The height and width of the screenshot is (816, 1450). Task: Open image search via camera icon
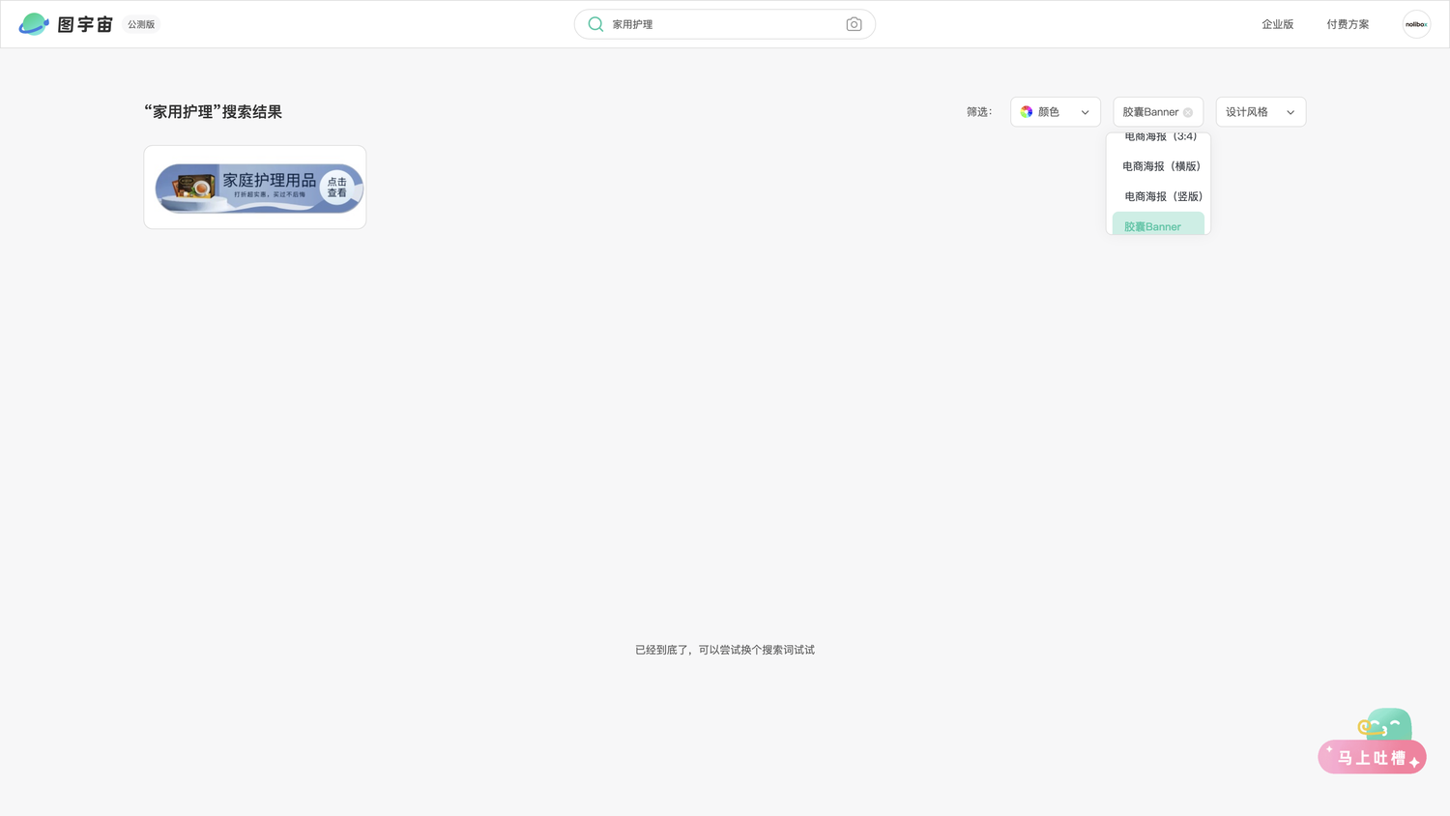[854, 24]
